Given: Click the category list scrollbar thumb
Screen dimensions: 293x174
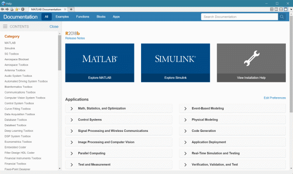Looking at the screenshot, I should tap(60, 53).
